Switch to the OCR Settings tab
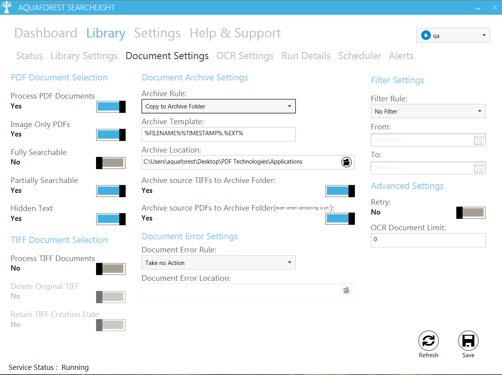Viewport: 502px width, 375px height. click(x=245, y=56)
